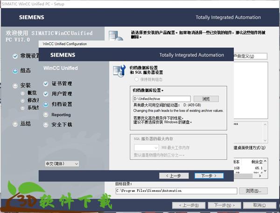The width and height of the screenshot is (280, 213).
Task: Open the SQL server max memory dropdown
Action: 146,148
